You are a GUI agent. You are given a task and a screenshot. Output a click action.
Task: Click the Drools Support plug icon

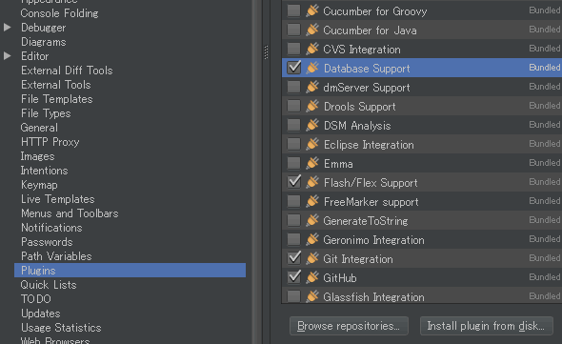pos(312,106)
